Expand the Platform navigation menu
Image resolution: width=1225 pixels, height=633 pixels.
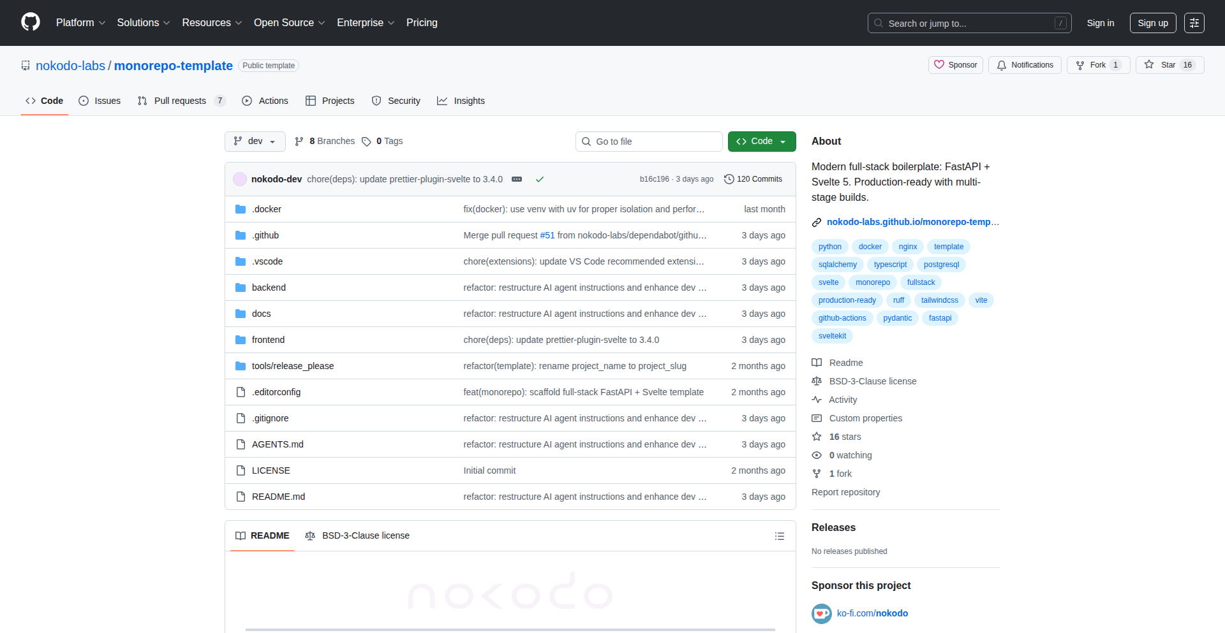[x=80, y=23]
